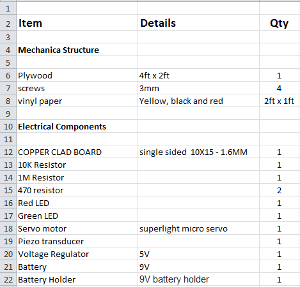Select the Voltage Regulator 5V details cell
The height and width of the screenshot is (287, 300).
(x=198, y=254)
